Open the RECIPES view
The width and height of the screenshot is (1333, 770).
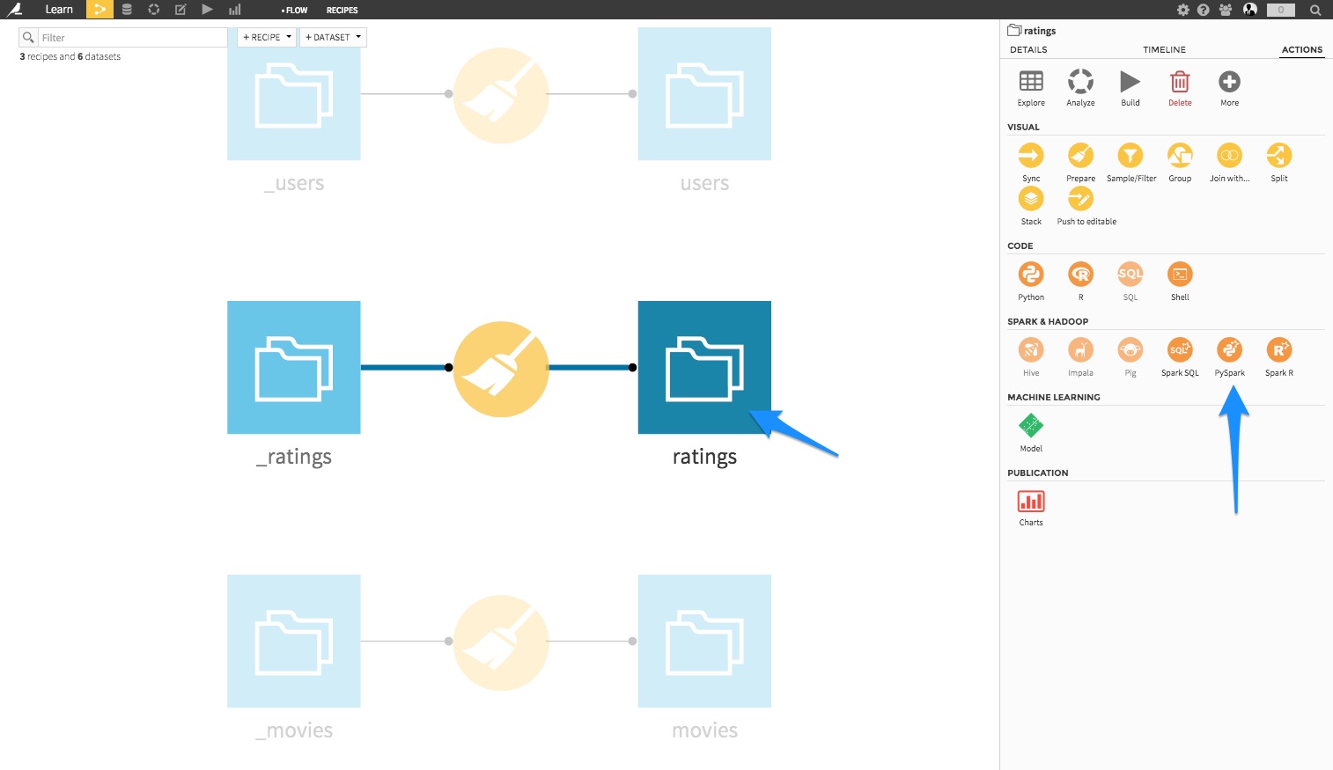(x=342, y=11)
